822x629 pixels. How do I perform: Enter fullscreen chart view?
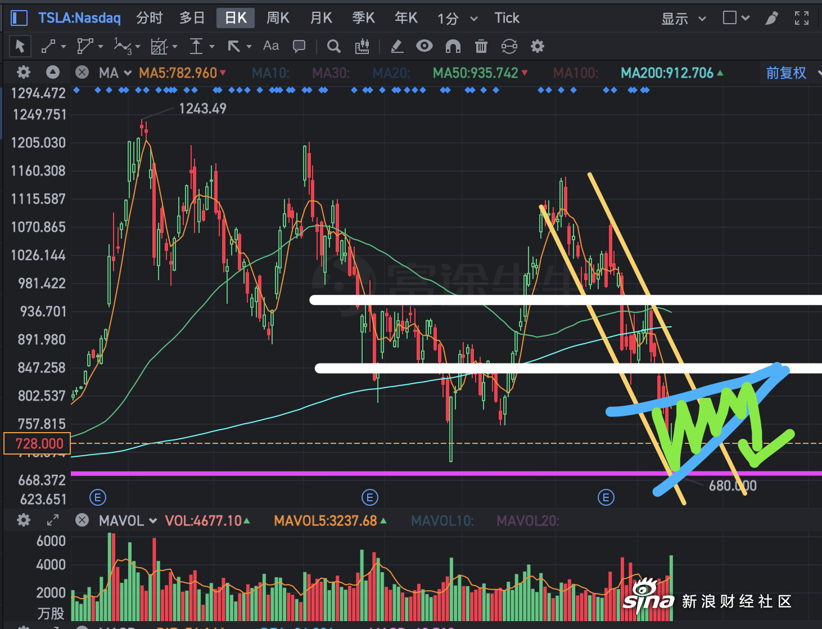tap(802, 18)
